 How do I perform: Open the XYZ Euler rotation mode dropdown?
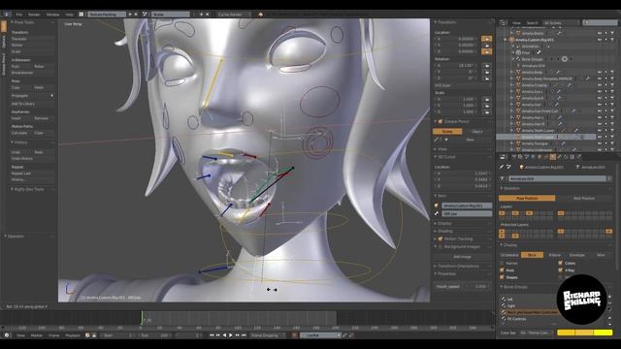click(463, 85)
